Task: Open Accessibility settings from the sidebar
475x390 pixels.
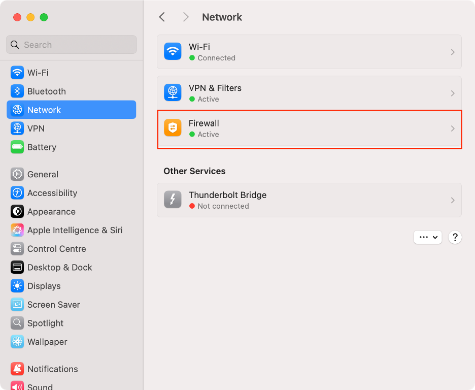Action: (x=16, y=193)
